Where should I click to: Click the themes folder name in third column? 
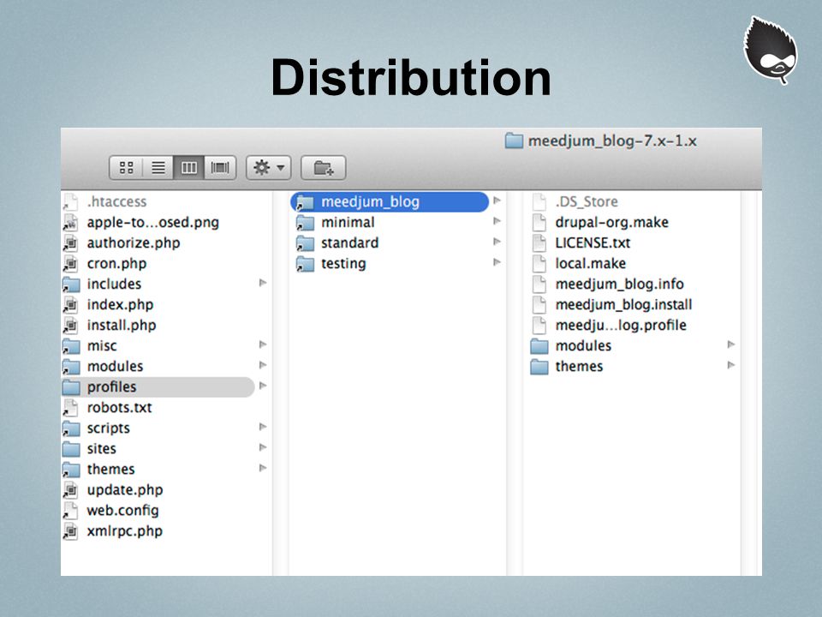[580, 367]
